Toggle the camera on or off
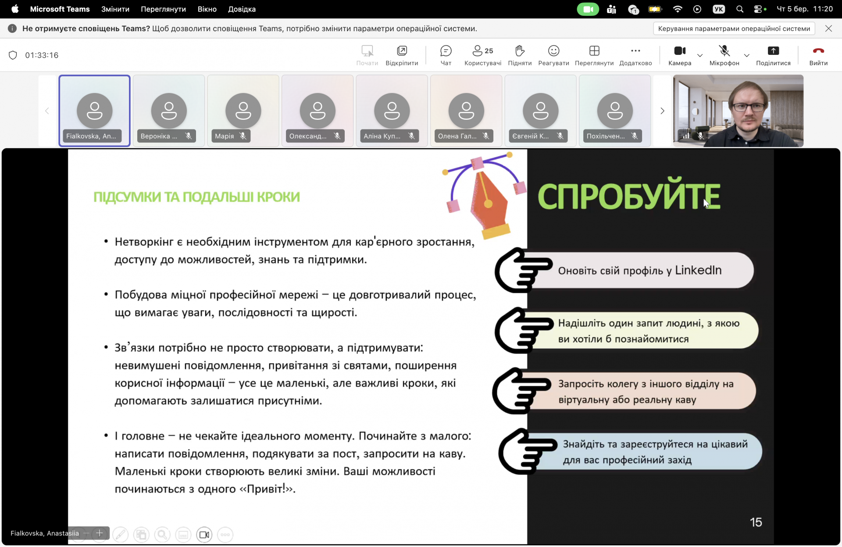The height and width of the screenshot is (547, 842). [679, 55]
